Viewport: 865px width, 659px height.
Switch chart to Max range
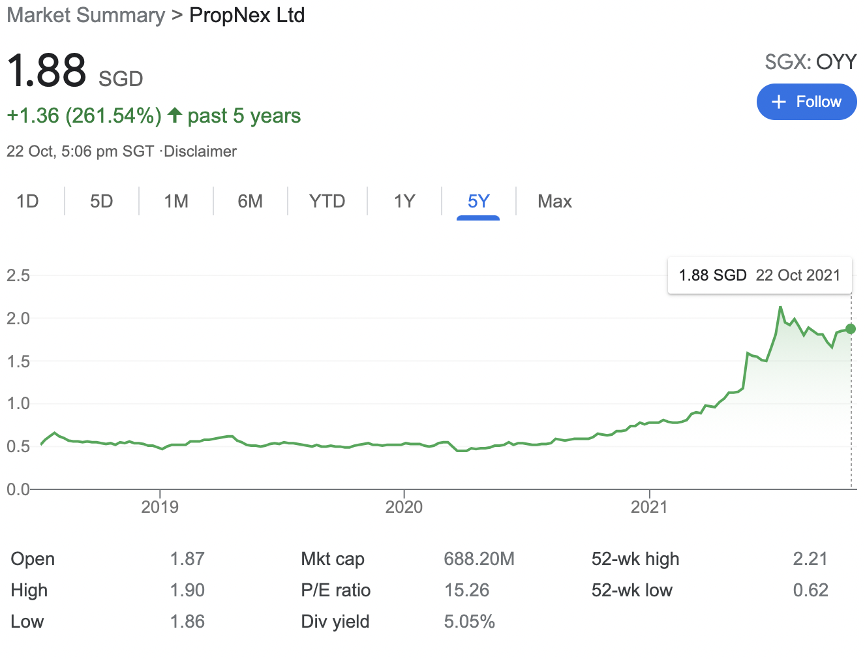coord(554,201)
